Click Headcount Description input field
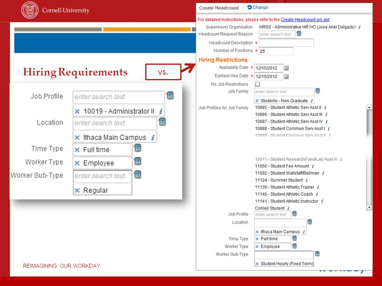This screenshot has width=382, height=286. tap(286, 43)
